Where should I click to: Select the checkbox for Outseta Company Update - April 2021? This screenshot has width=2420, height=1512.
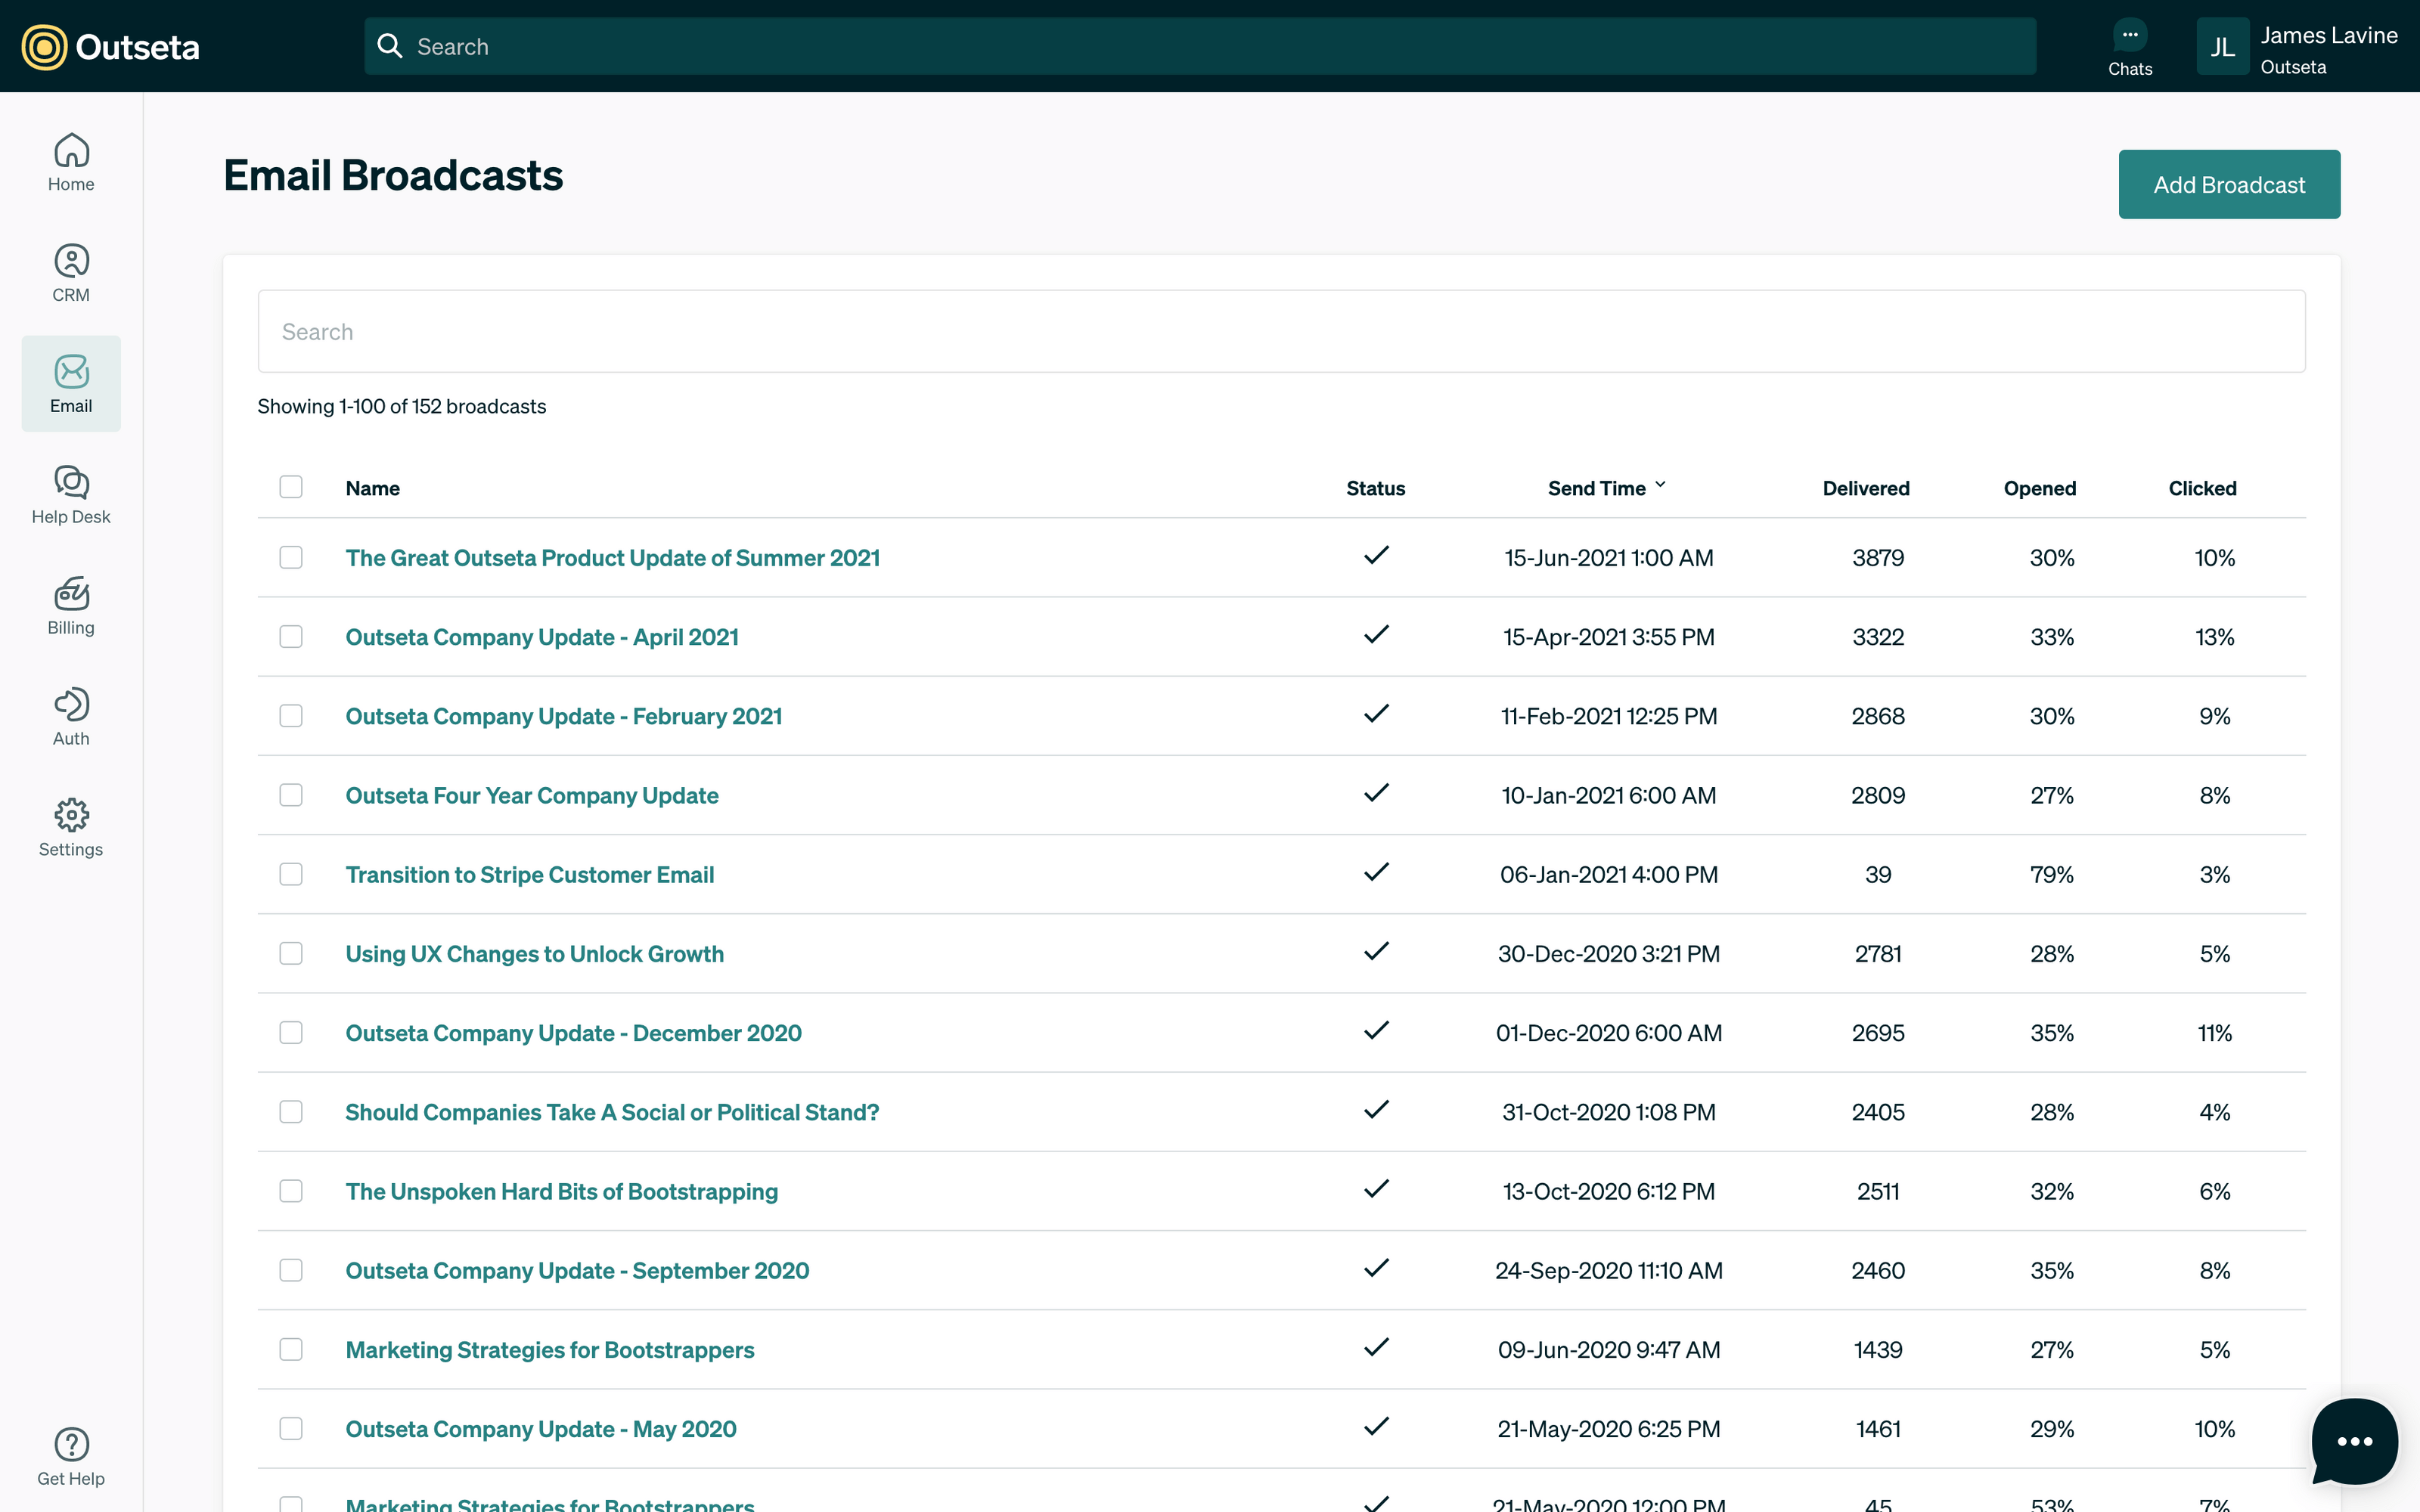pyautogui.click(x=291, y=636)
